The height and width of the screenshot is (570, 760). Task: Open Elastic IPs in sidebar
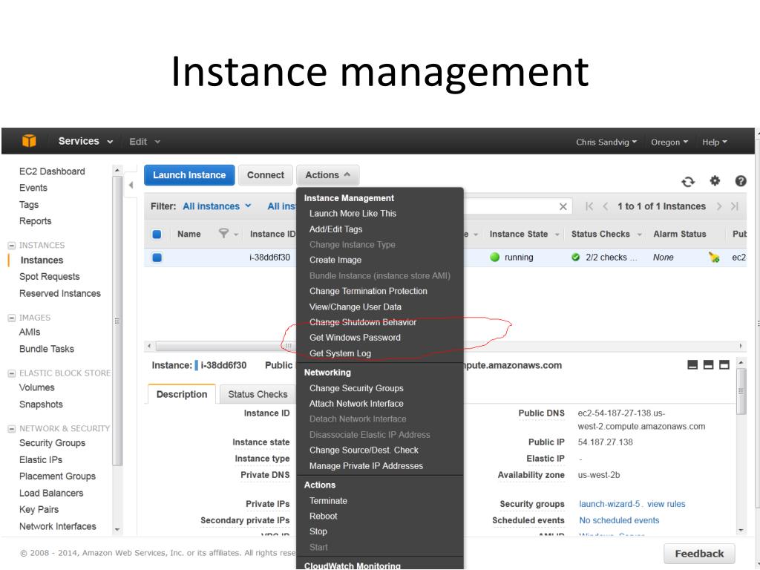41,459
